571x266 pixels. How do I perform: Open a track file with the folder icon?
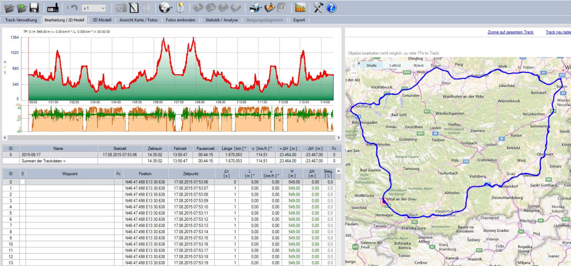click(9, 8)
